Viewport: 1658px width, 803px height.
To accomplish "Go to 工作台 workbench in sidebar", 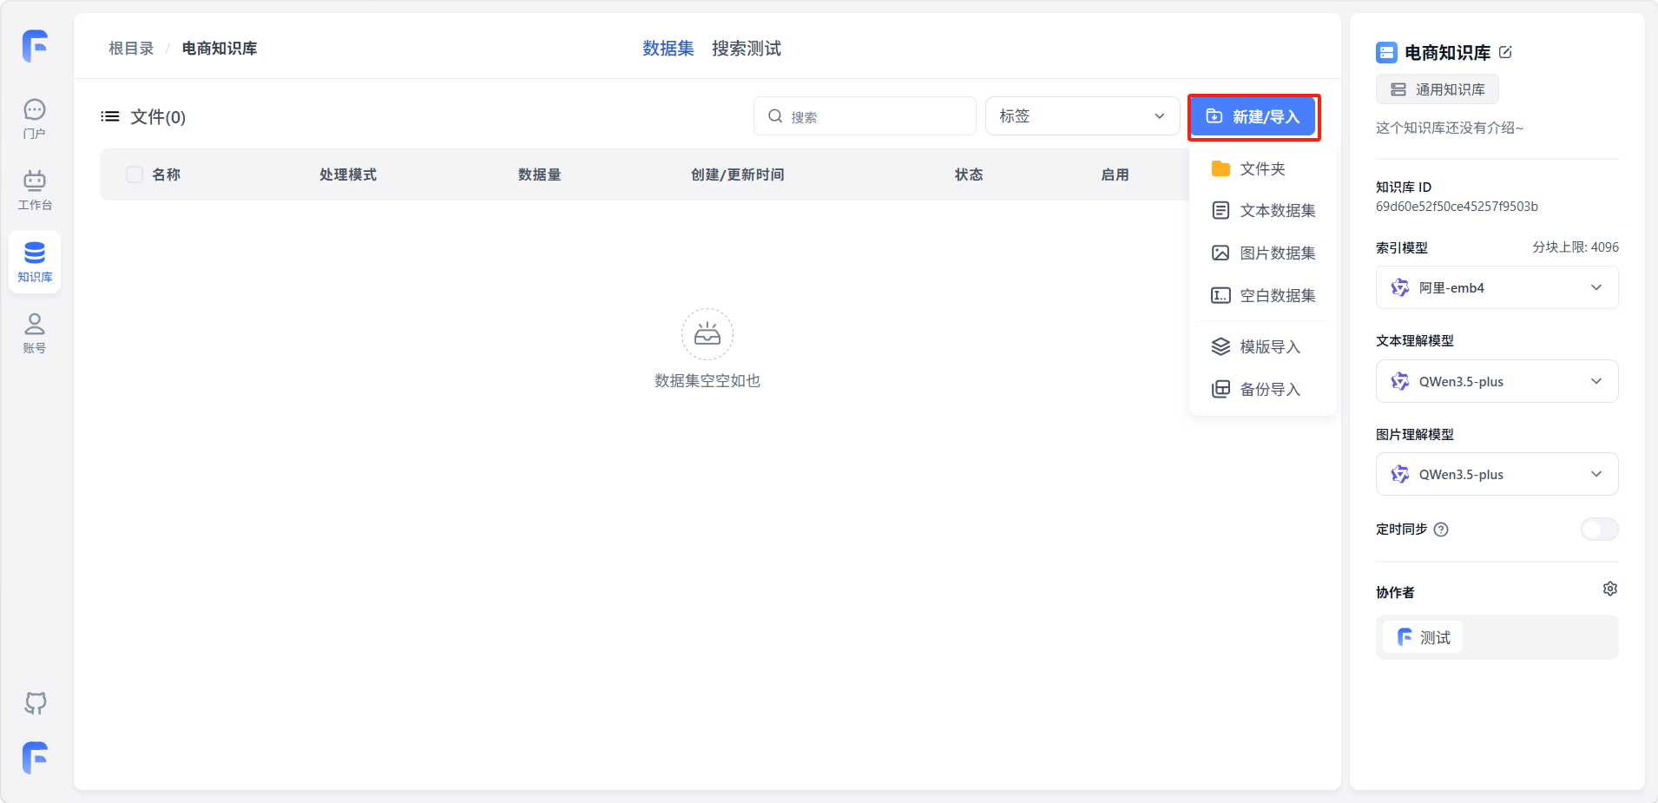I will click(x=35, y=189).
